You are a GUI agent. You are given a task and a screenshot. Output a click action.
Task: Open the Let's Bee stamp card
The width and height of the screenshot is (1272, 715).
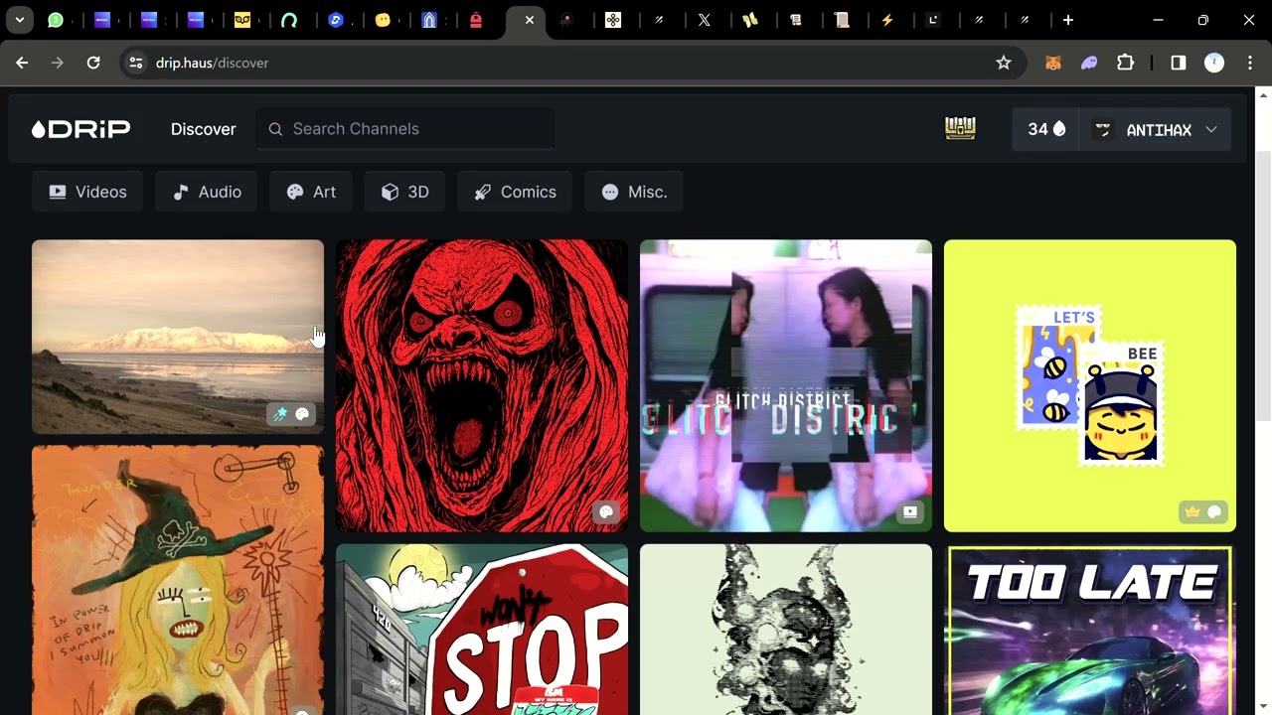click(x=1090, y=385)
